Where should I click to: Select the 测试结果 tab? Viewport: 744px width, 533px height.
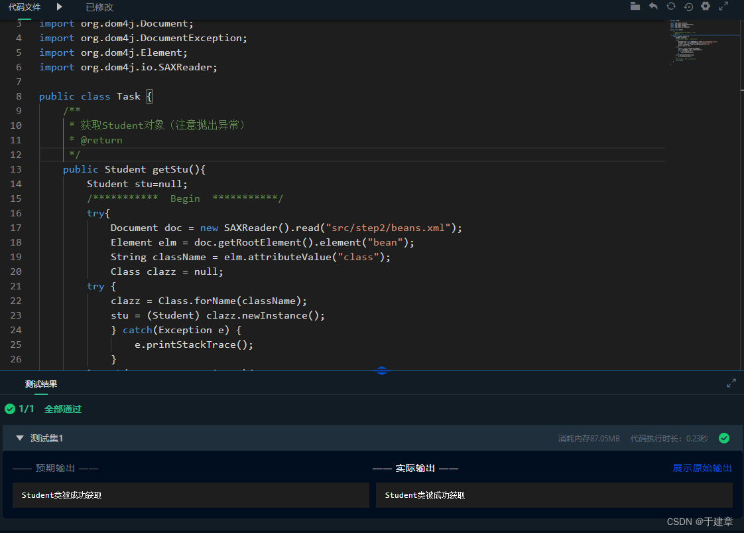tap(40, 384)
